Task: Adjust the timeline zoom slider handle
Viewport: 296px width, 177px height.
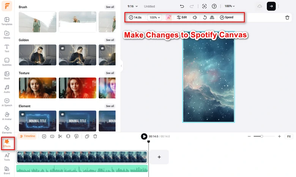Action: tap(261, 136)
